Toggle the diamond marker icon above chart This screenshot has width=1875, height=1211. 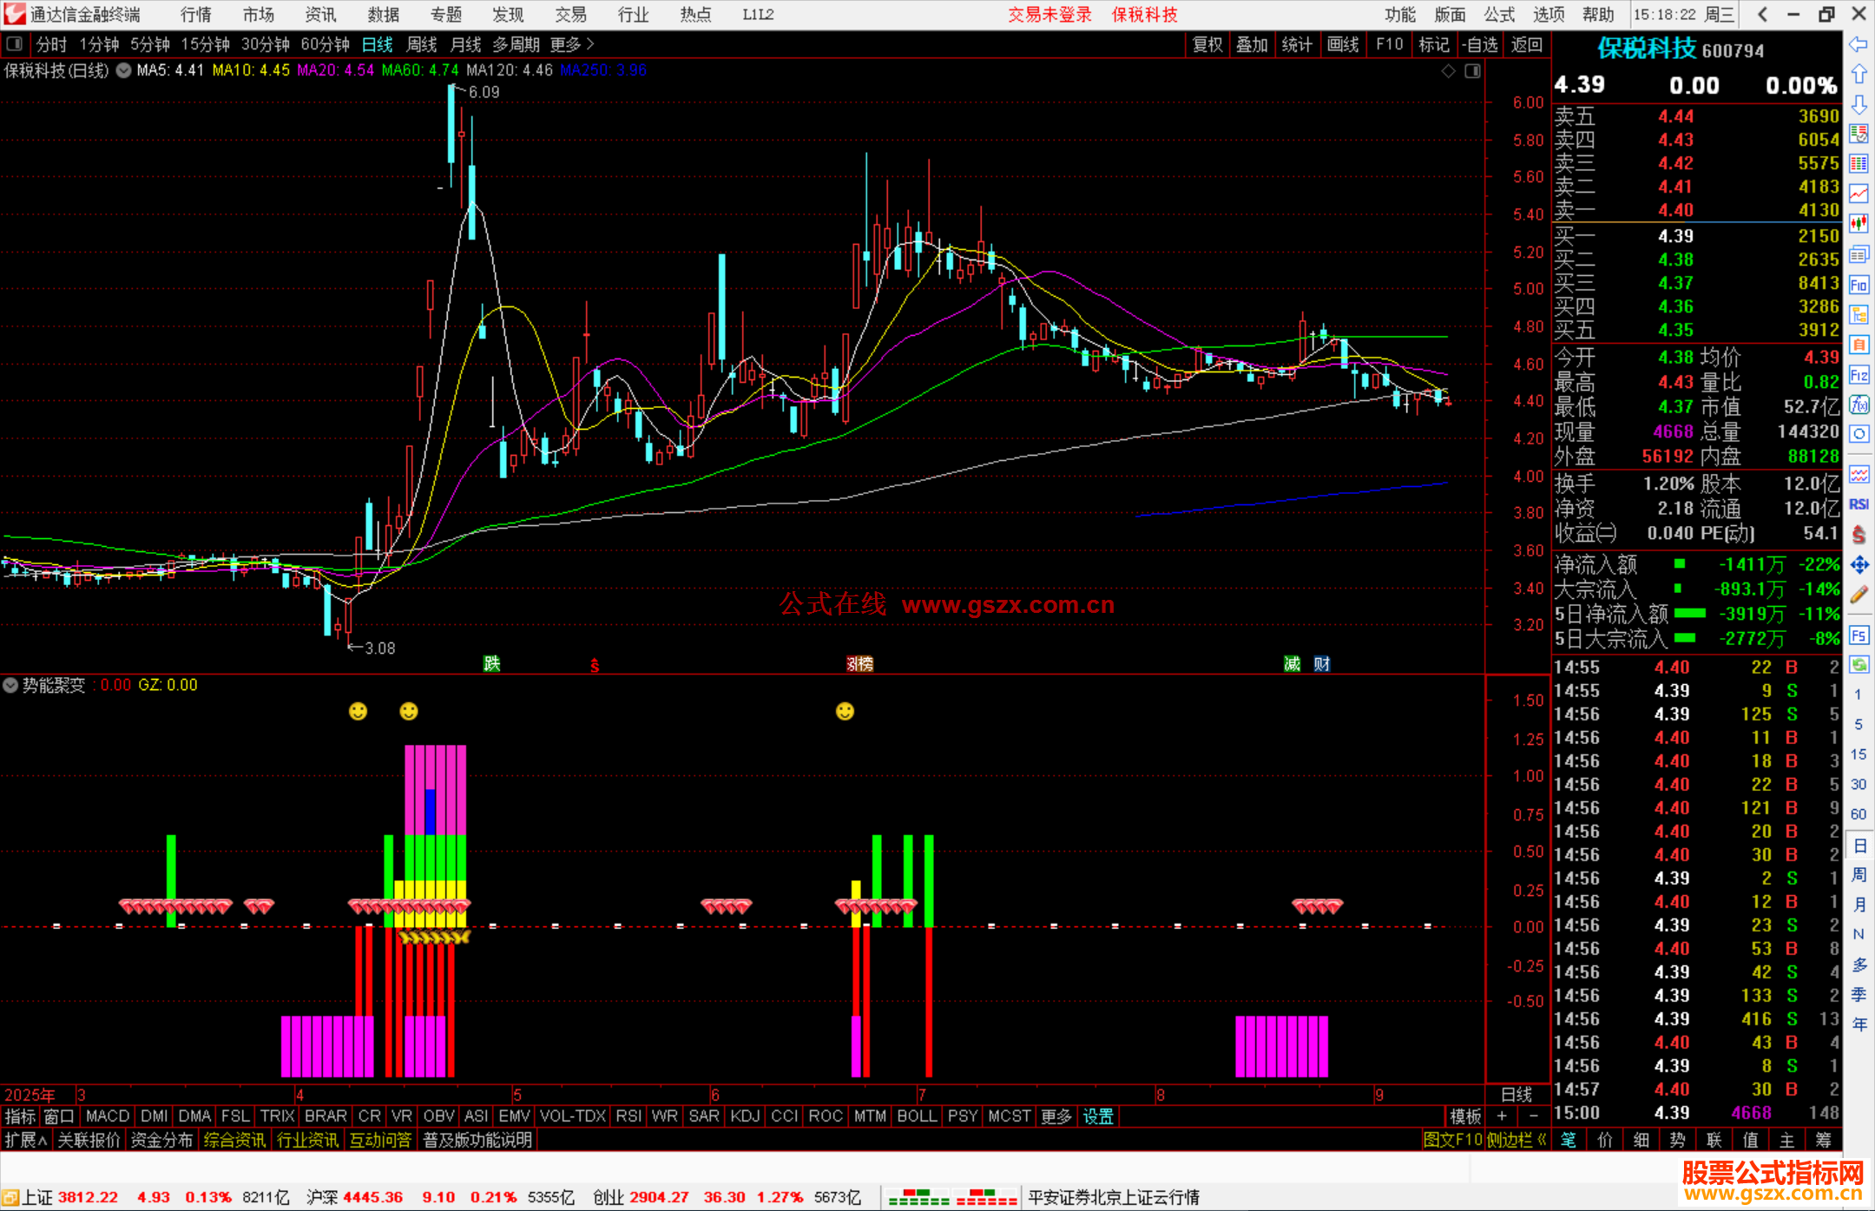point(1448,71)
